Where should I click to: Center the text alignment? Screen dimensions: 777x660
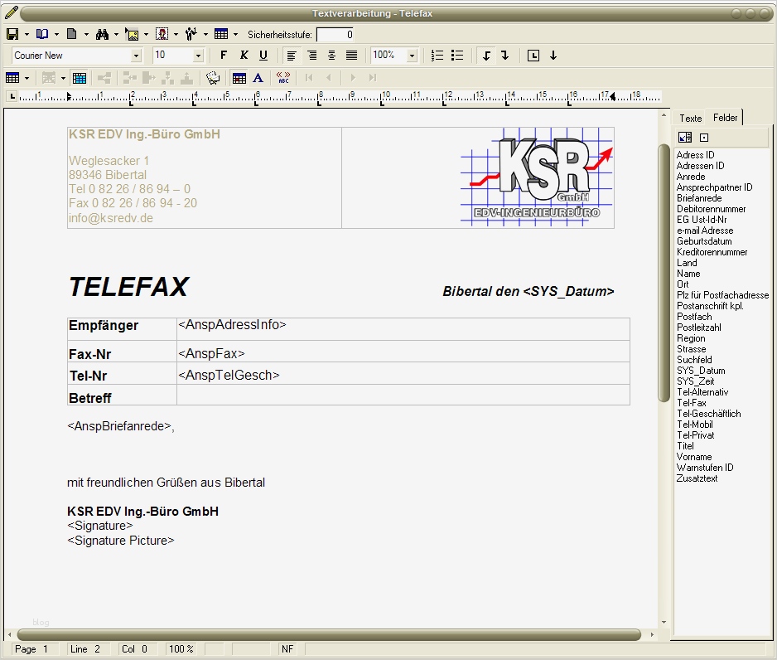(x=331, y=55)
